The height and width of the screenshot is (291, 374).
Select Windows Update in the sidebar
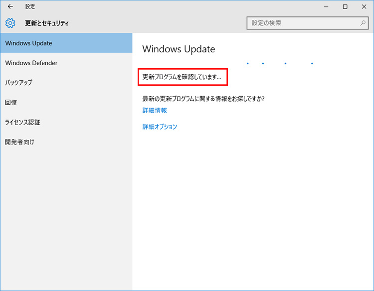(x=66, y=43)
